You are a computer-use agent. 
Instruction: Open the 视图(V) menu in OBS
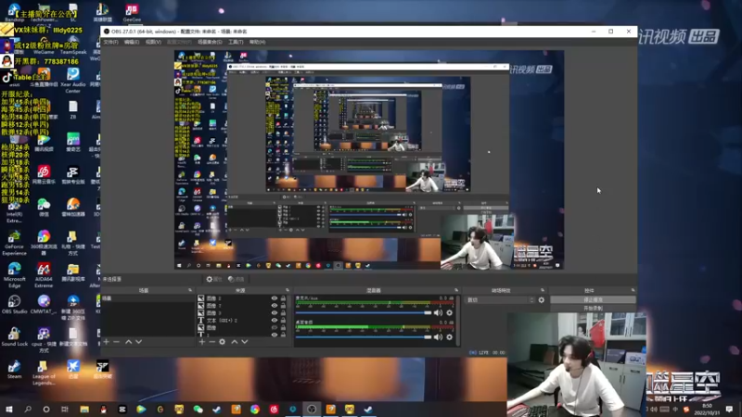click(x=153, y=42)
